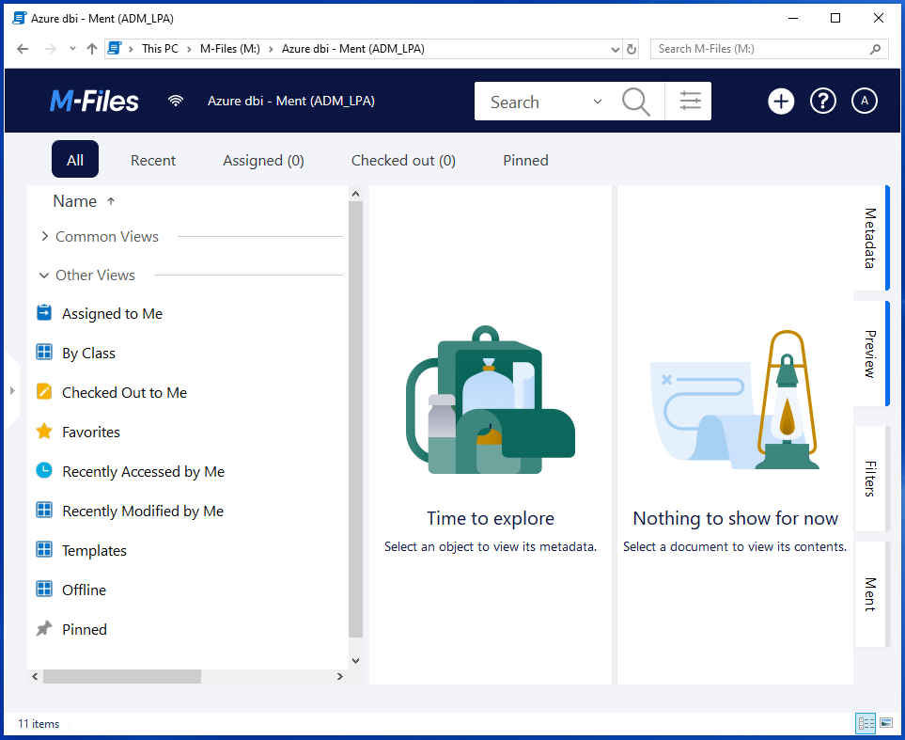905x740 pixels.
Task: Open the address bar history dropdown
Action: (x=616, y=50)
